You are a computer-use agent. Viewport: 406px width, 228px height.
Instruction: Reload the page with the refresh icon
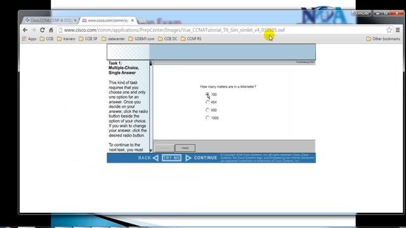tap(43, 30)
